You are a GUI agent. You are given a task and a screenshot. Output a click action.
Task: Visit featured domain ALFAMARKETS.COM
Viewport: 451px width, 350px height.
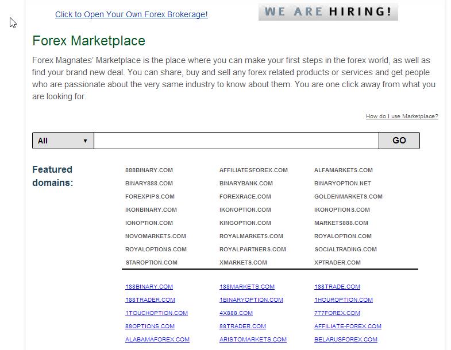[343, 170]
